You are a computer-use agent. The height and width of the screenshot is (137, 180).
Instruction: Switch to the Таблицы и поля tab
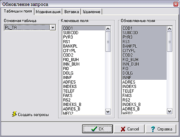[18, 11]
